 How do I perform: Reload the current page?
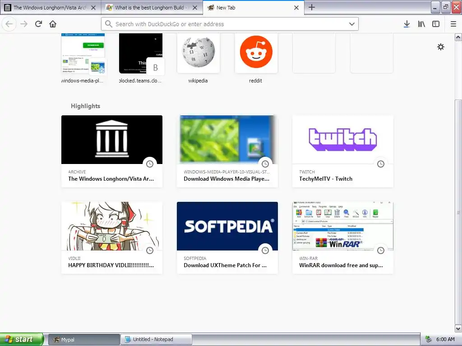coord(38,24)
